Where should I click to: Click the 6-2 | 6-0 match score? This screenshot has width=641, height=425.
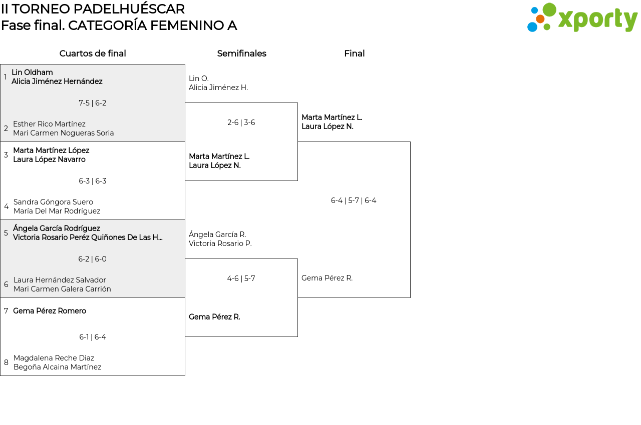click(x=93, y=259)
